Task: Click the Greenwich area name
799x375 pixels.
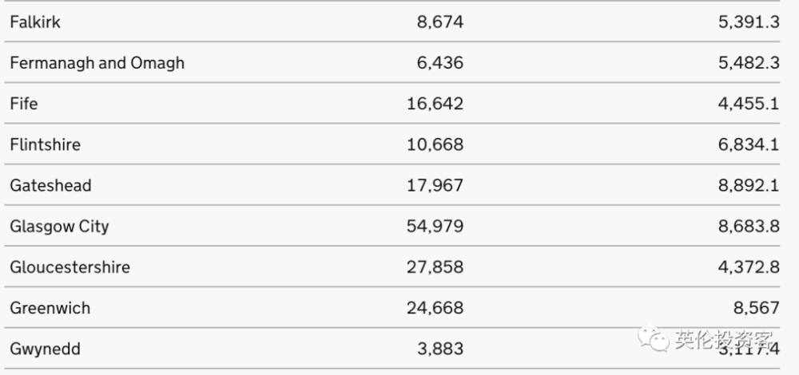Action: point(50,308)
